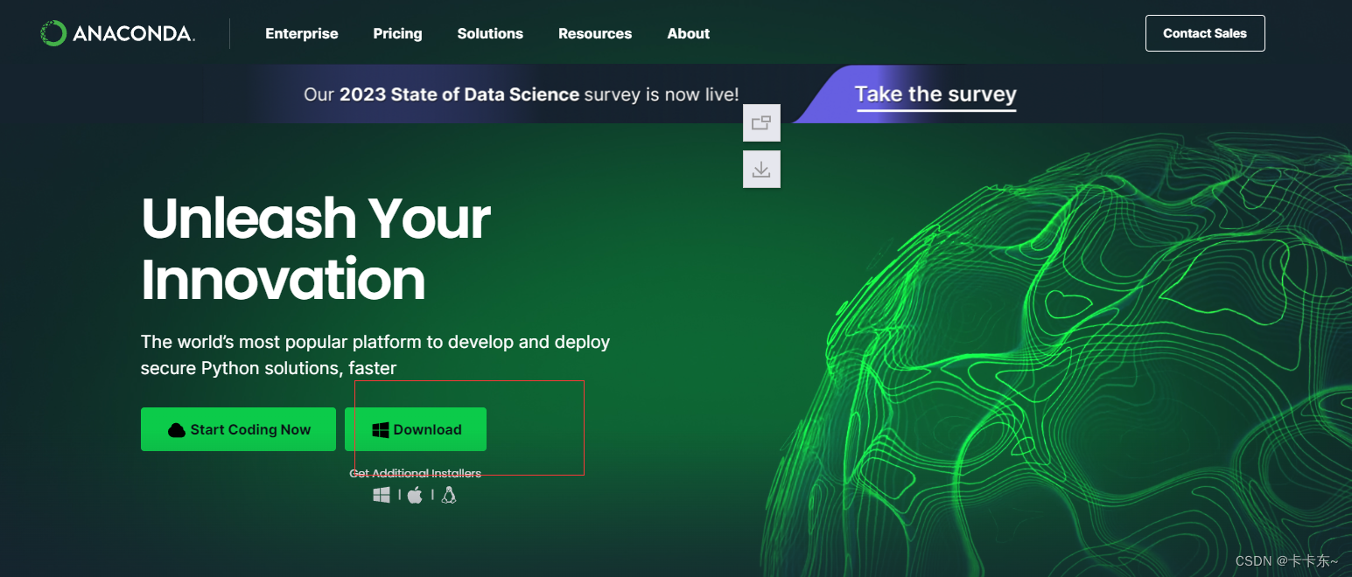
Task: Open the Solutions menu
Action: point(490,33)
